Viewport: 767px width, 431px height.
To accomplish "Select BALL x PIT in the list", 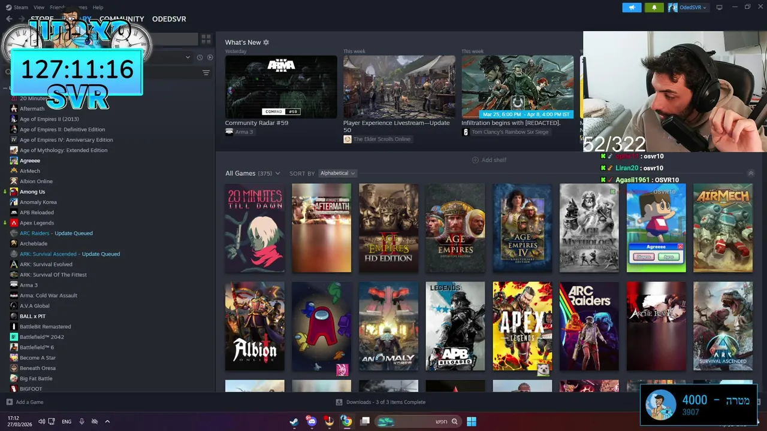I will [x=32, y=316].
